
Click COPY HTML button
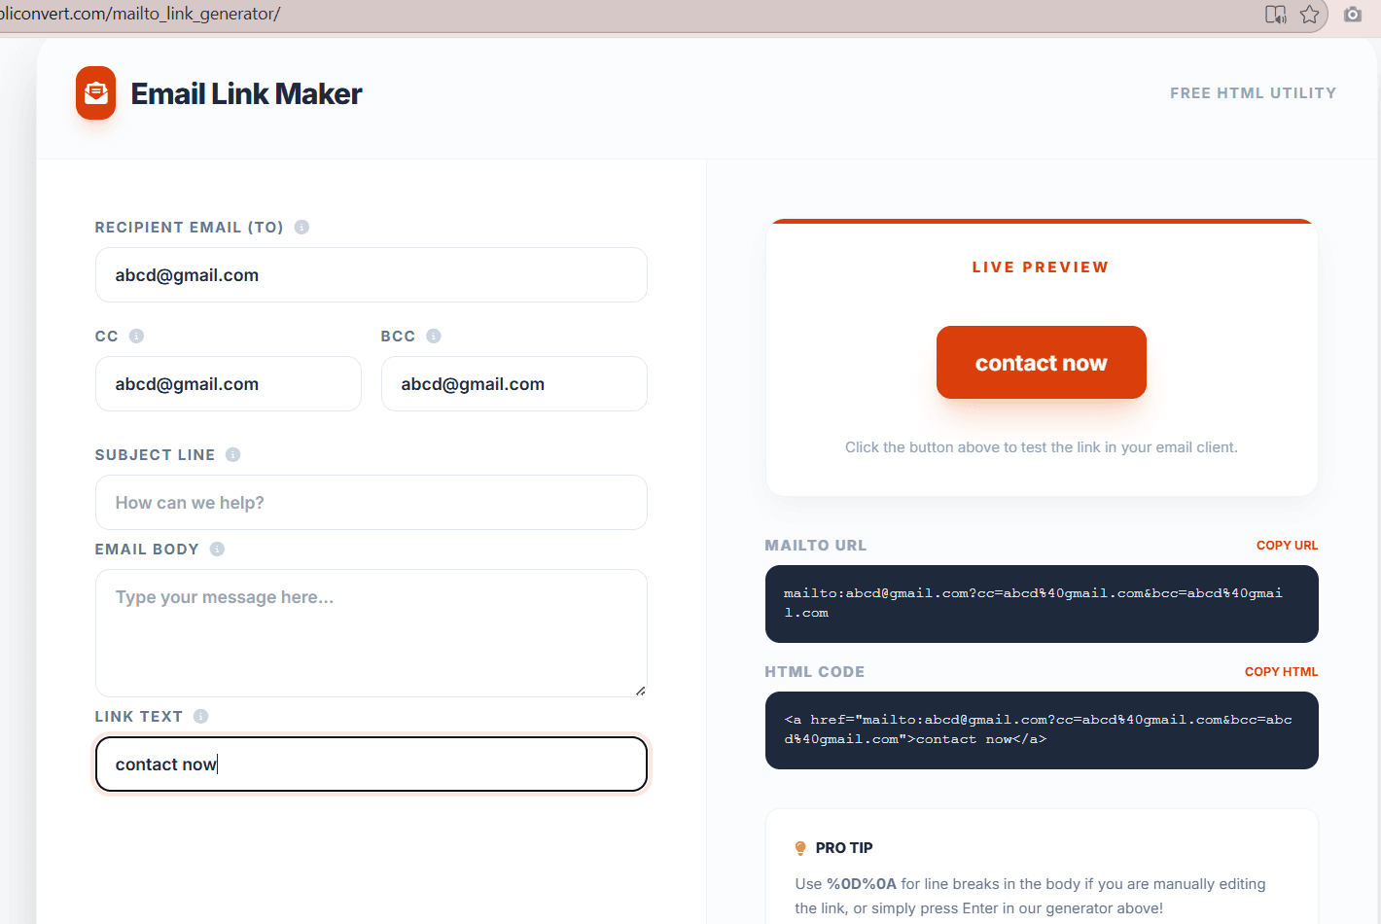[x=1281, y=672]
